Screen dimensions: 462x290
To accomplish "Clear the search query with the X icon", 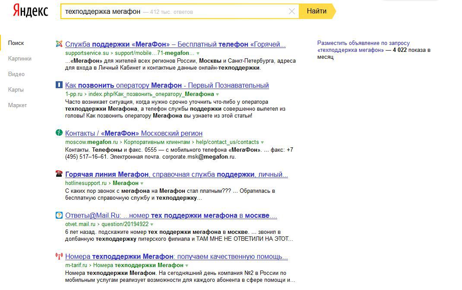I will [292, 12].
